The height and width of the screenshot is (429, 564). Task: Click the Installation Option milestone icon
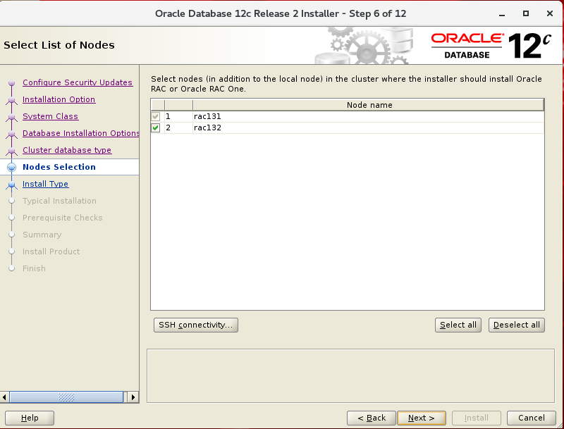(11, 99)
